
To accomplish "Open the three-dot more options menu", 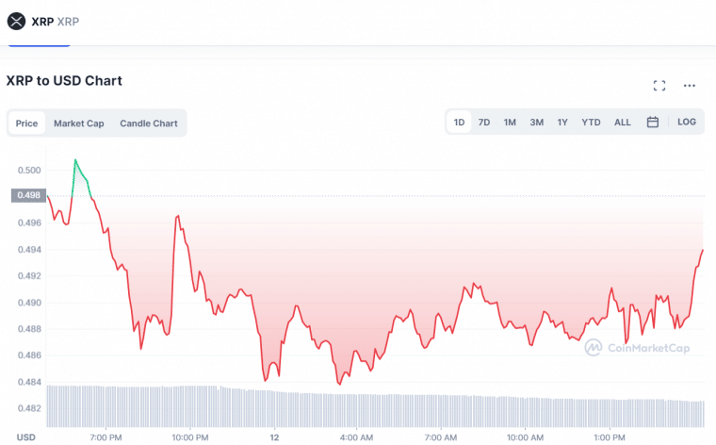I will 689,86.
